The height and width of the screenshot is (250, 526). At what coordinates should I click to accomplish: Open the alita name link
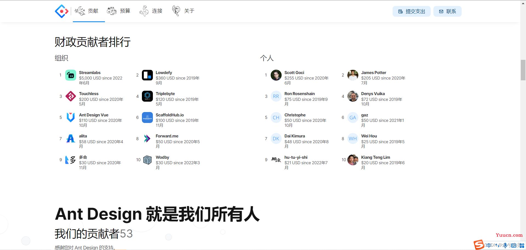click(83, 136)
